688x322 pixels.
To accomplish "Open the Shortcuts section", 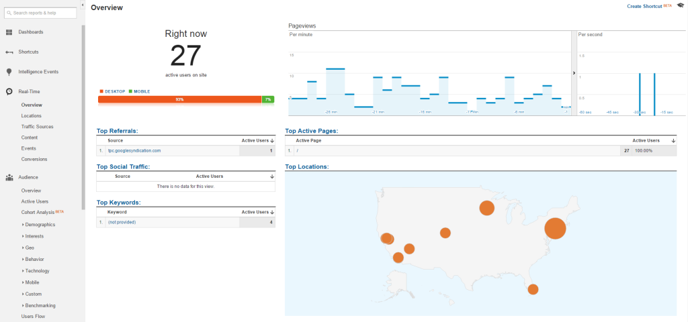I will [x=28, y=52].
